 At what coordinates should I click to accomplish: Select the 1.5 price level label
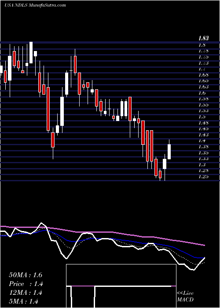coord(202,117)
